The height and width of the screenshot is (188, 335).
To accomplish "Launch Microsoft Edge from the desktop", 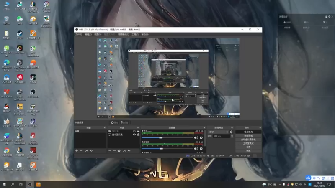I will coord(6,66).
